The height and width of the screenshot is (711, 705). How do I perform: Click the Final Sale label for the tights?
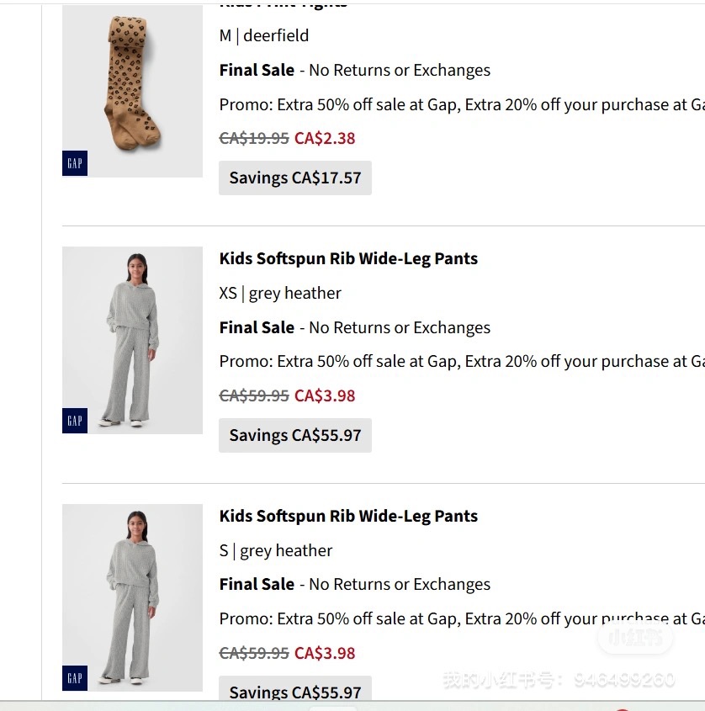pos(257,70)
